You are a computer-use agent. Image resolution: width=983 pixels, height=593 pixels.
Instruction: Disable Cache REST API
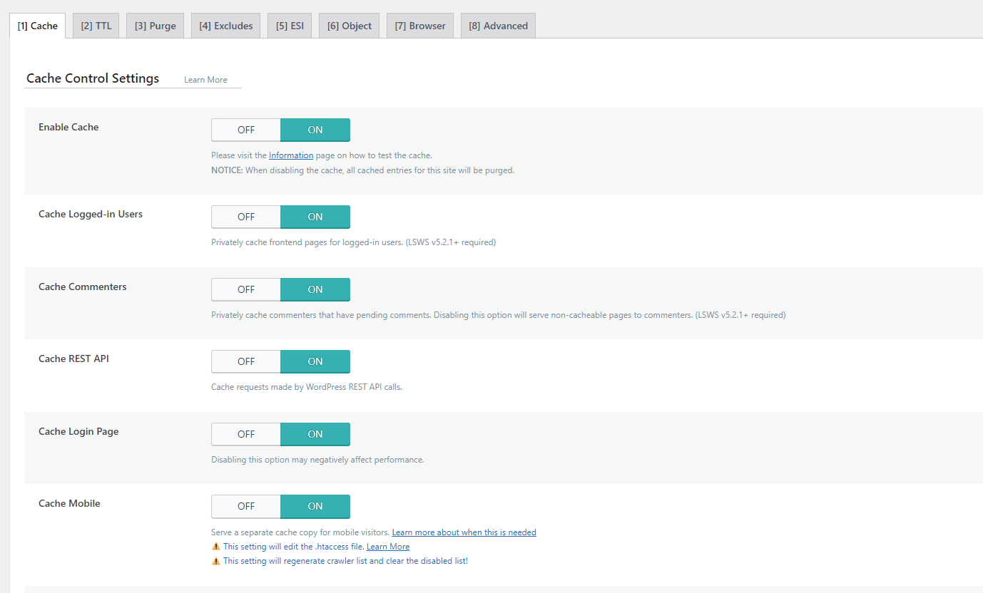click(245, 361)
